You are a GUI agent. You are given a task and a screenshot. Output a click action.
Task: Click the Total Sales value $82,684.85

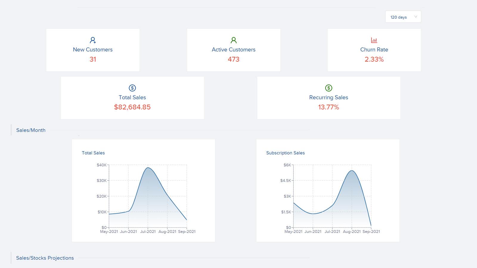pos(132,107)
